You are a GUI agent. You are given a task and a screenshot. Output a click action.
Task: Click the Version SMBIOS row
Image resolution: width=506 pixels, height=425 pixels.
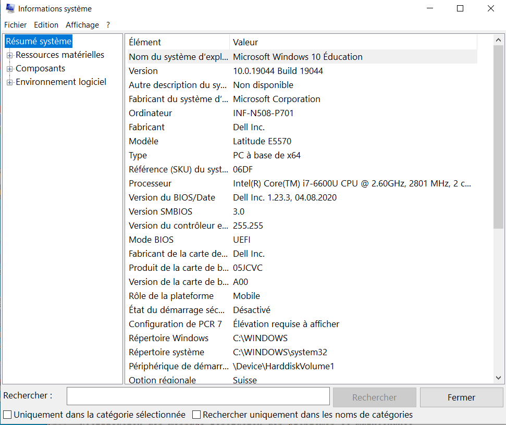(302, 211)
